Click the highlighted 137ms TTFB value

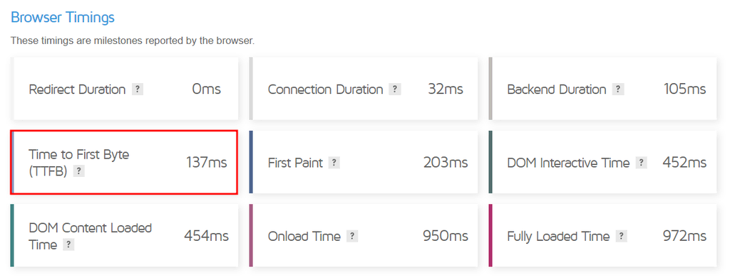(x=207, y=163)
